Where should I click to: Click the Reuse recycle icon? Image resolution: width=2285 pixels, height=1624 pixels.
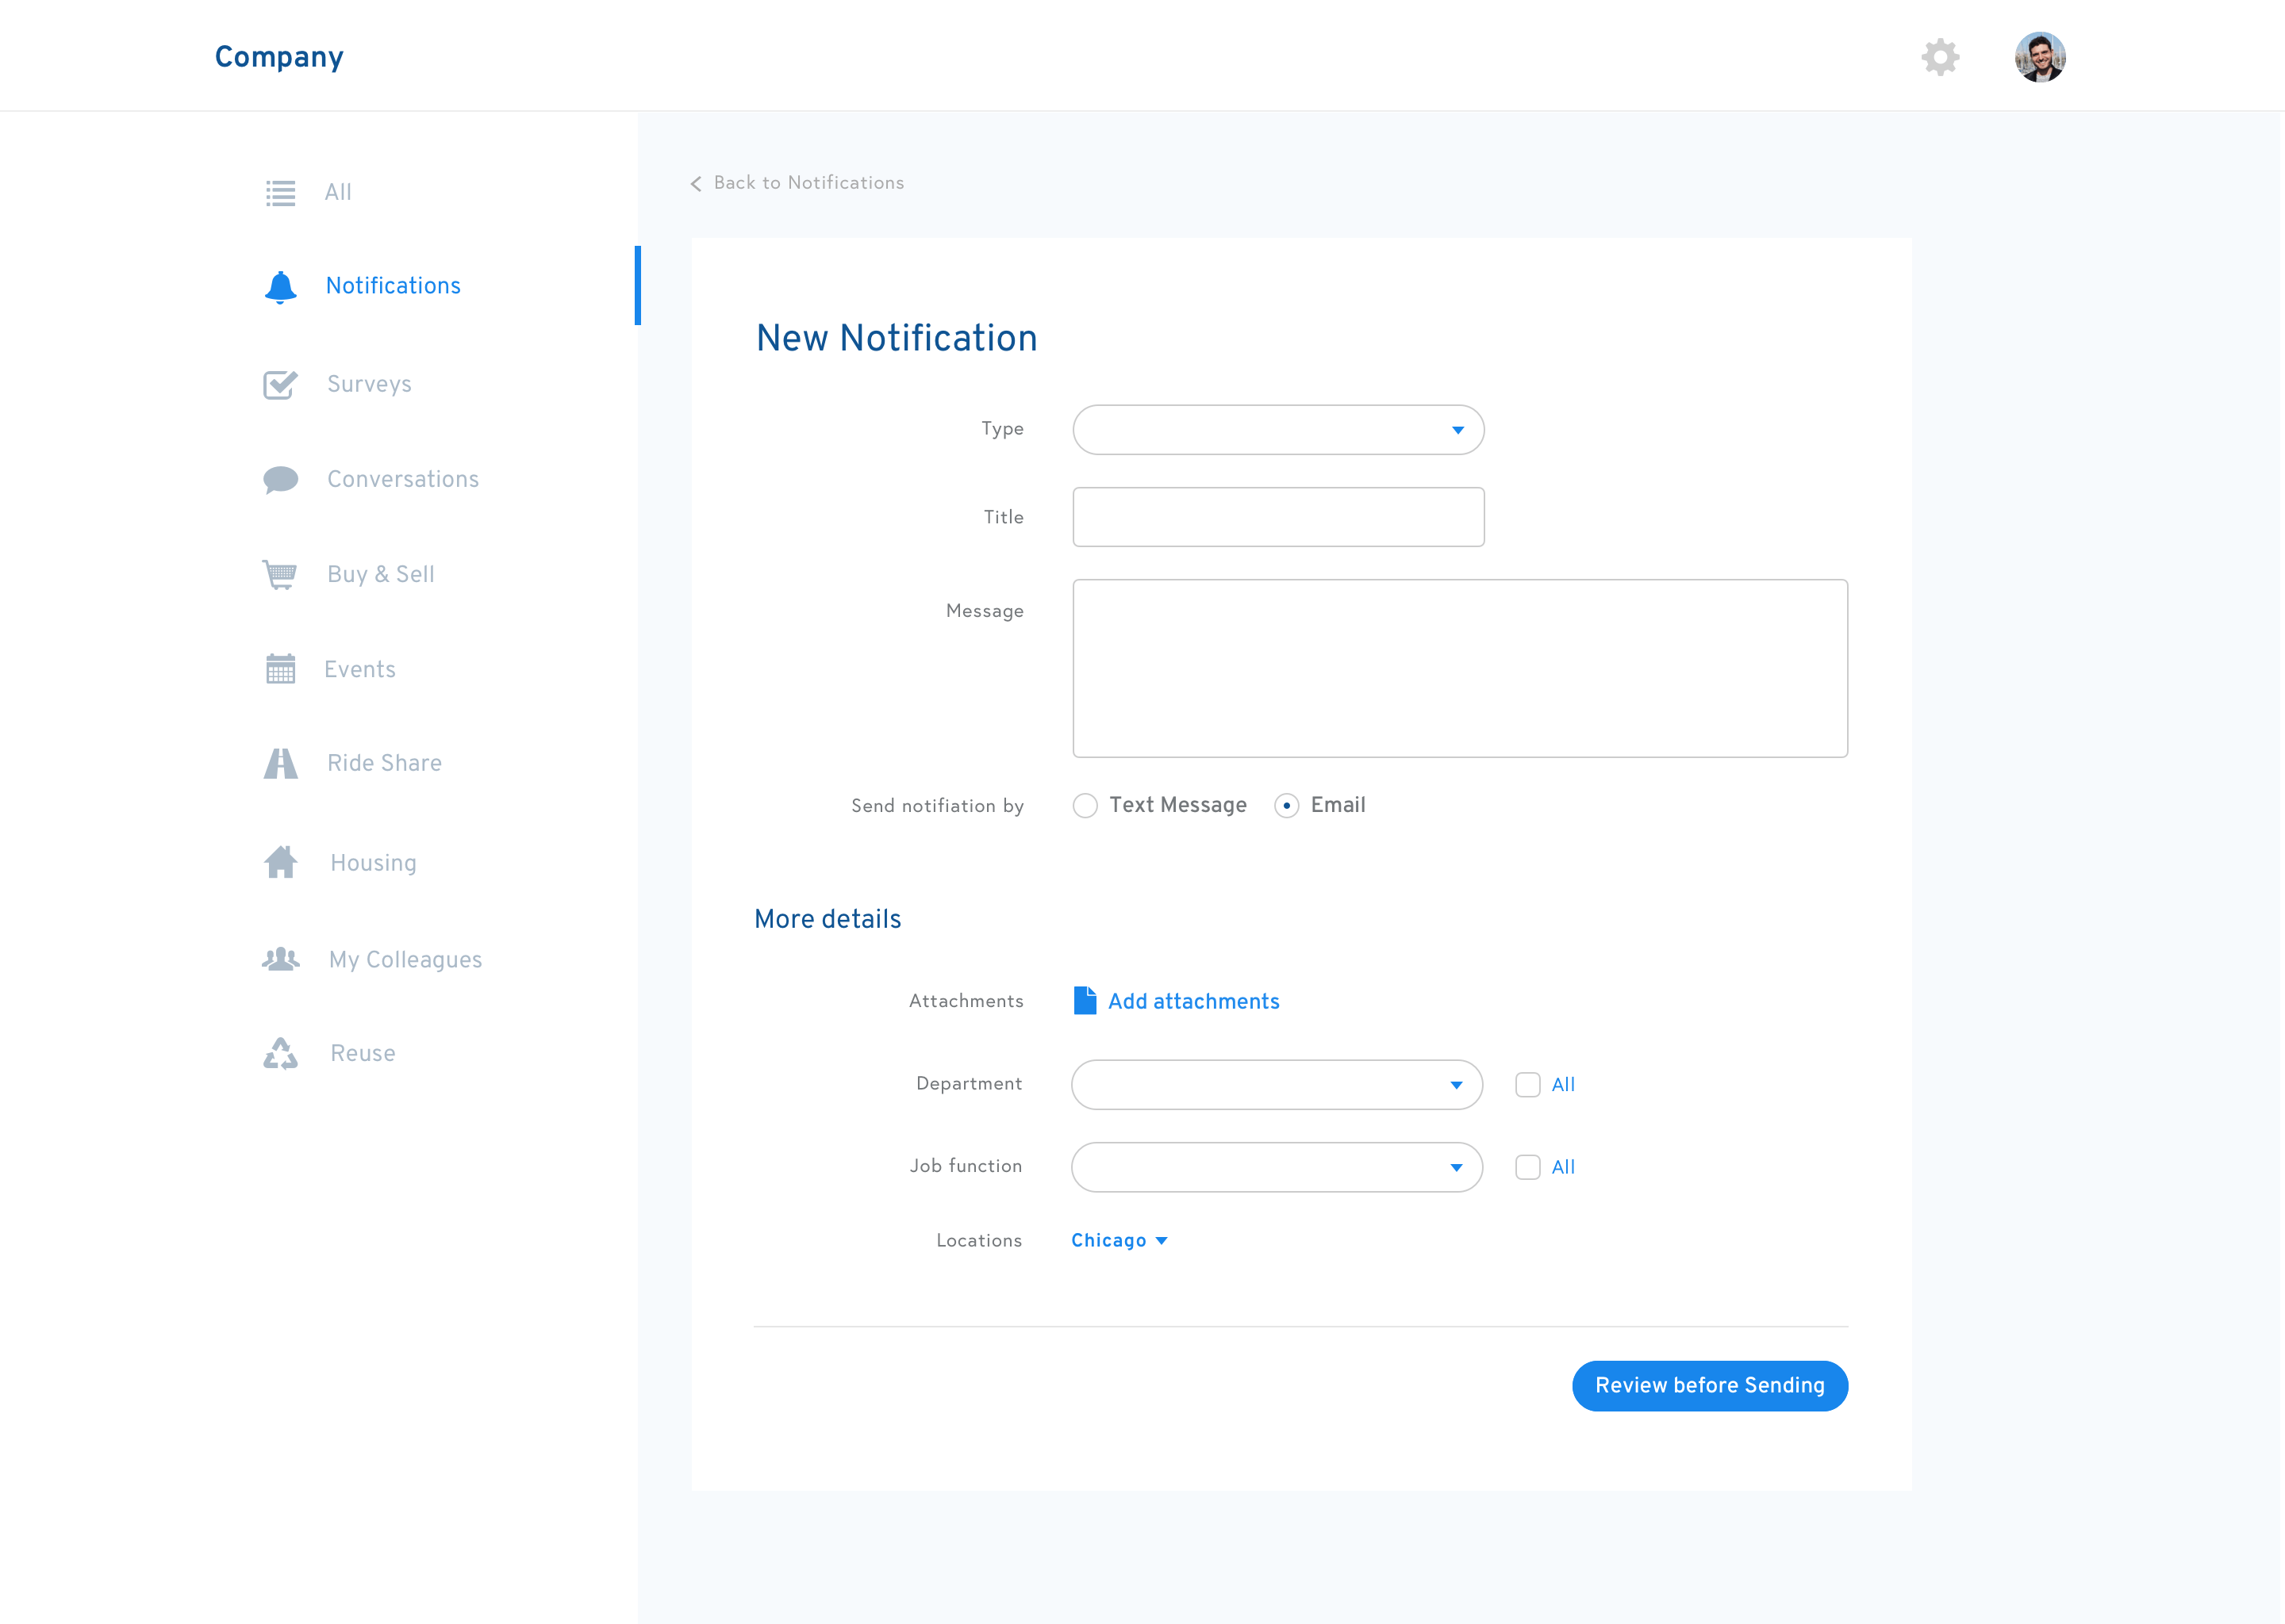[x=280, y=1053]
